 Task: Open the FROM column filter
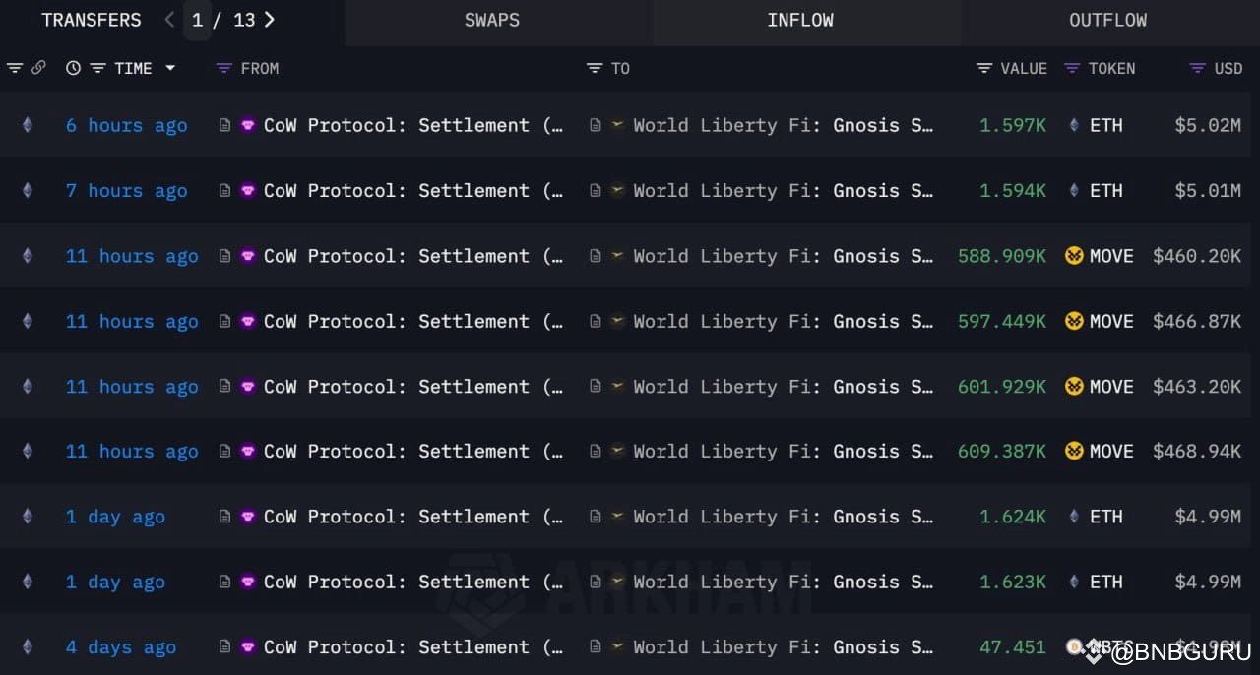pos(223,68)
